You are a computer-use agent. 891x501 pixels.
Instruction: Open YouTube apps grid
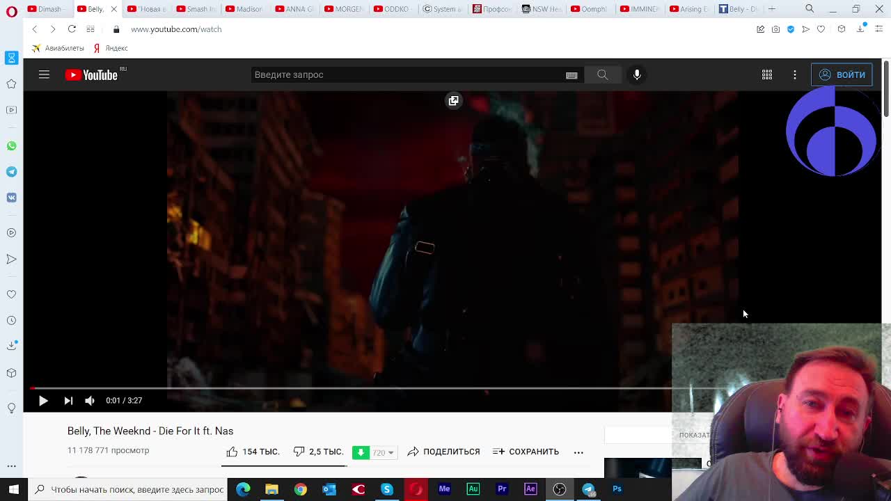pos(766,74)
